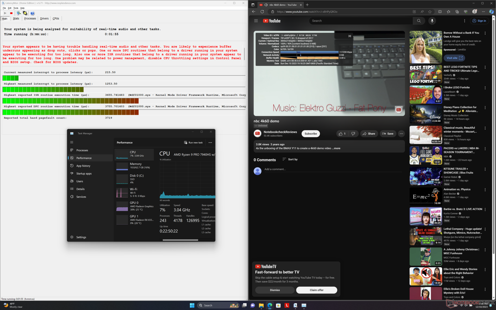496x310 pixels.
Task: Open Edge split screen icon
Action: [x=440, y=12]
